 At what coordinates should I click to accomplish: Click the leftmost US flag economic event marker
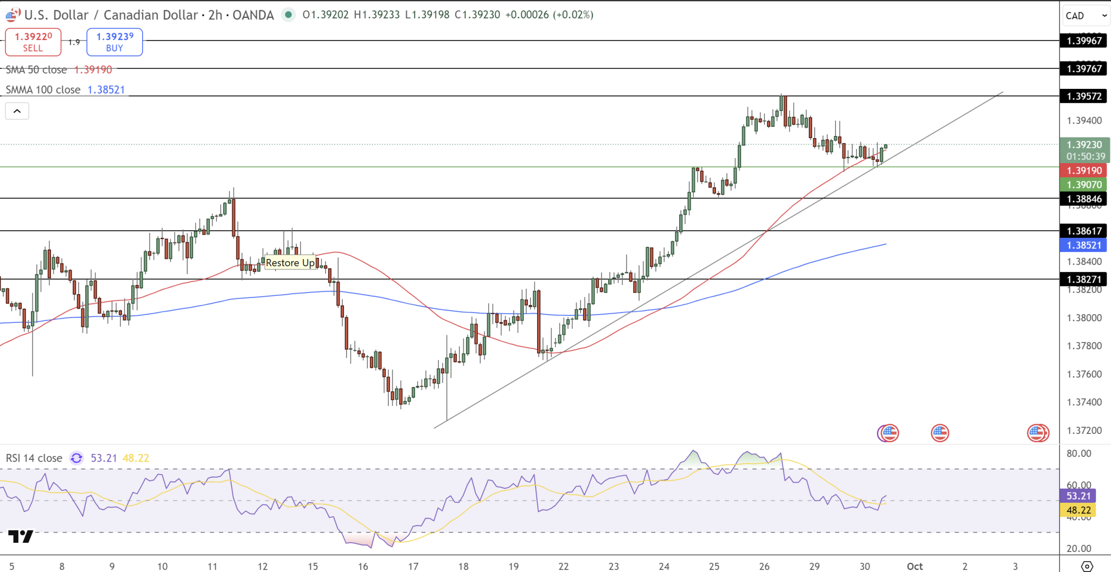pos(888,433)
